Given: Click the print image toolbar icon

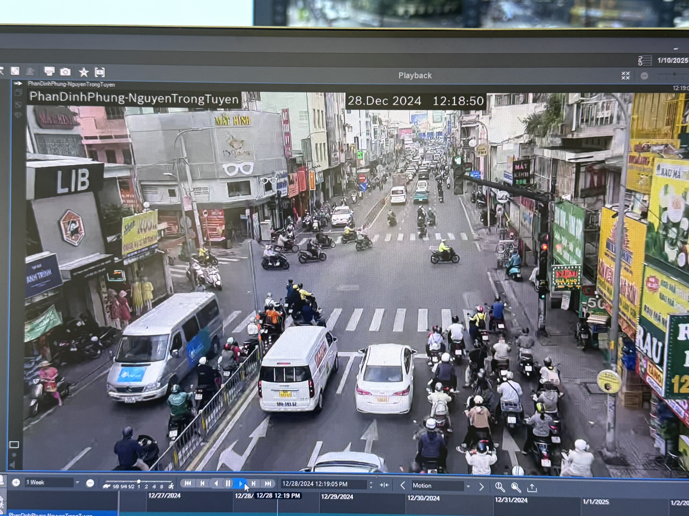Looking at the screenshot, I should [49, 72].
